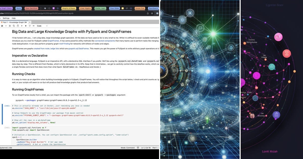Click Mode: Command in the status bar
The height and width of the screenshot is (159, 303).
(x=128, y=148)
